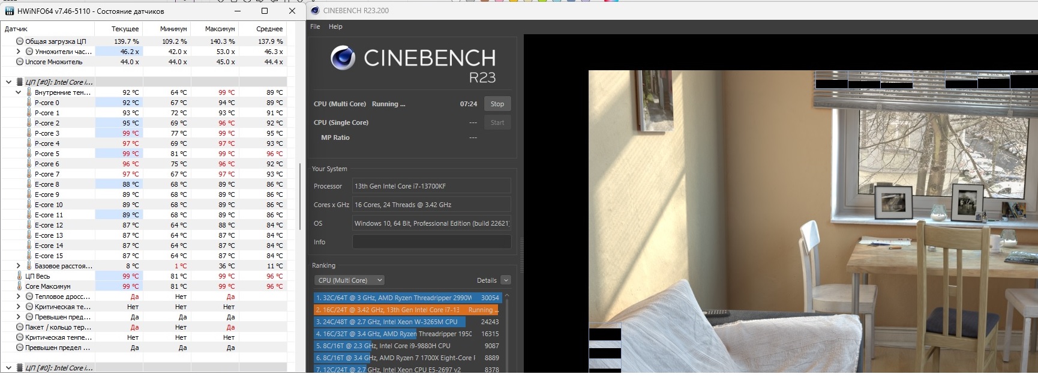Screen dimensions: 1038x389
Task: Click the thermometer icon for E-core 13
Action: pos(29,235)
